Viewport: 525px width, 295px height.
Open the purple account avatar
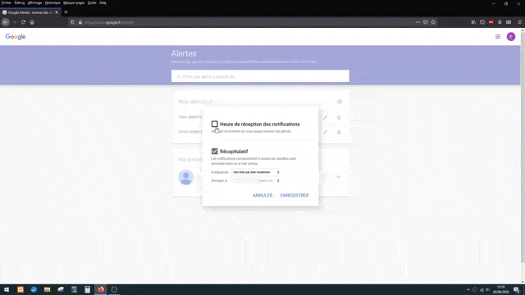click(511, 37)
